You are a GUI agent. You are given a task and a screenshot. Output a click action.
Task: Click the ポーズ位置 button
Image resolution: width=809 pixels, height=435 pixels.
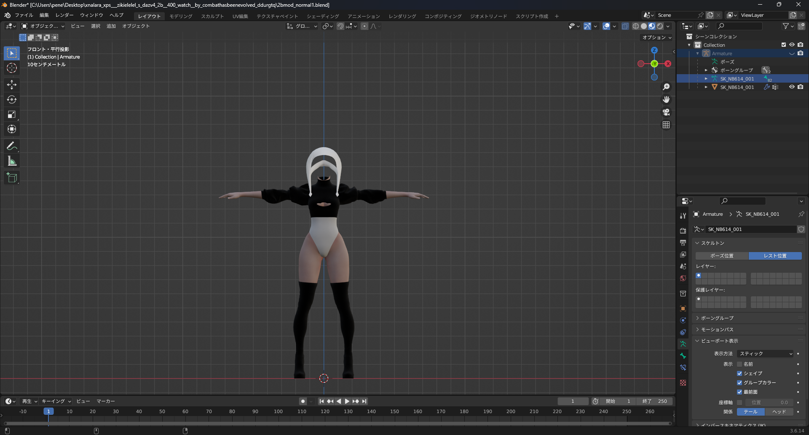(722, 256)
